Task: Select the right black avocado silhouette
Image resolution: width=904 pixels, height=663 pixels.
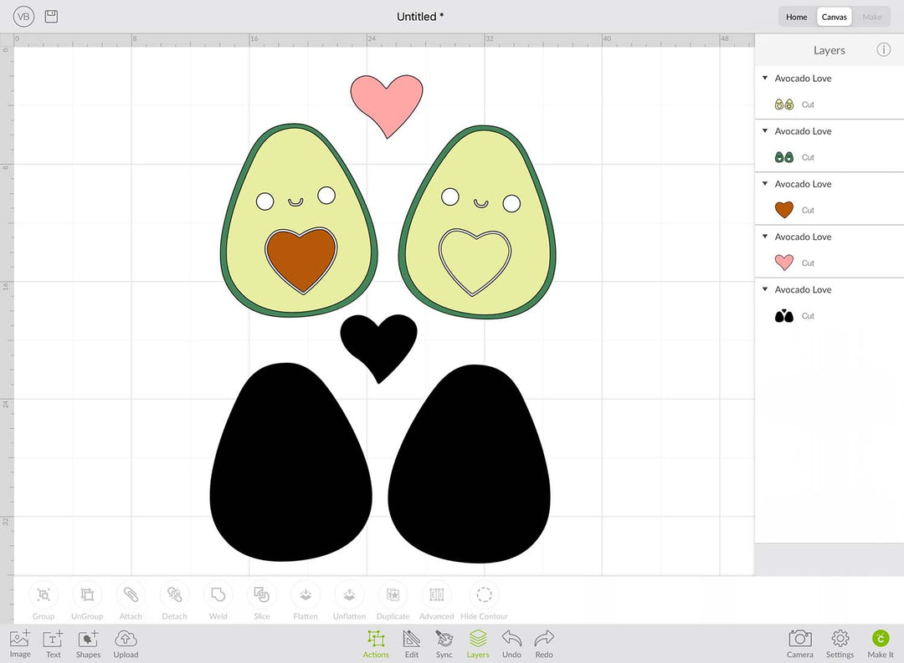Action: [x=470, y=464]
